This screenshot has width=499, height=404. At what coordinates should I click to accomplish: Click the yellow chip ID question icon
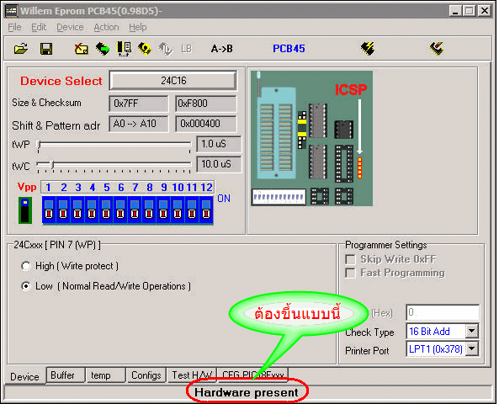(x=145, y=49)
